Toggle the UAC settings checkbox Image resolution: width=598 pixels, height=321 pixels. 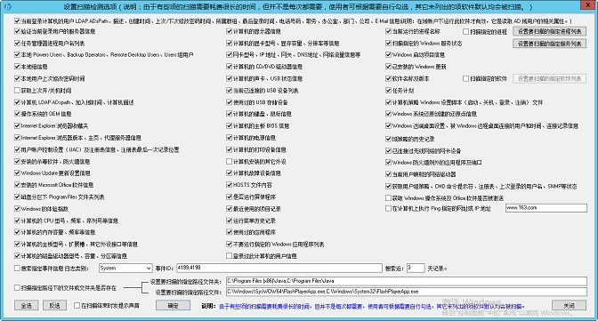17,149
